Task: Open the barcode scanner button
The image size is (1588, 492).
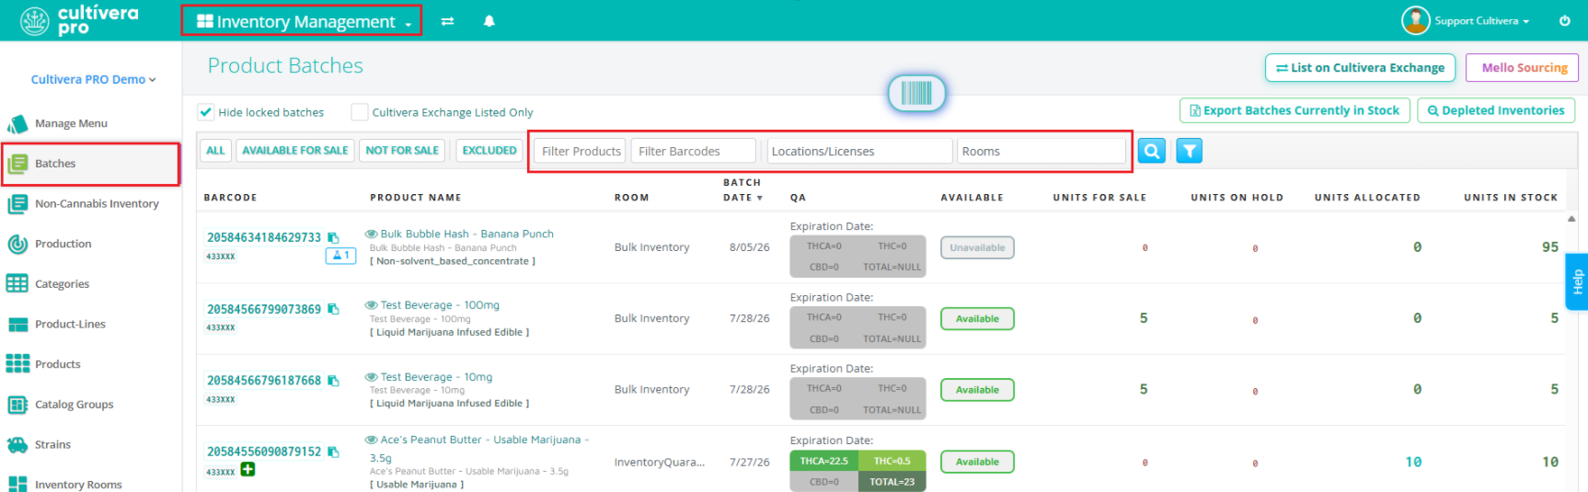Action: 916,93
